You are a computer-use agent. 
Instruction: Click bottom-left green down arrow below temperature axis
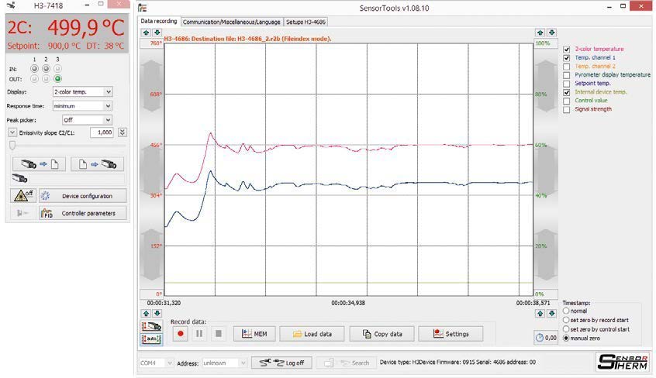pos(157,313)
